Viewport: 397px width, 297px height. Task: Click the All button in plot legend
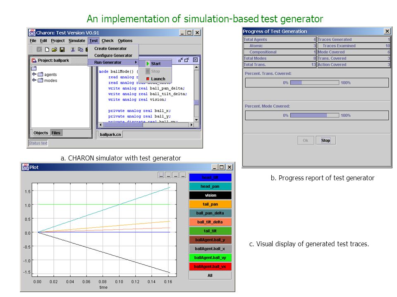tap(210, 276)
